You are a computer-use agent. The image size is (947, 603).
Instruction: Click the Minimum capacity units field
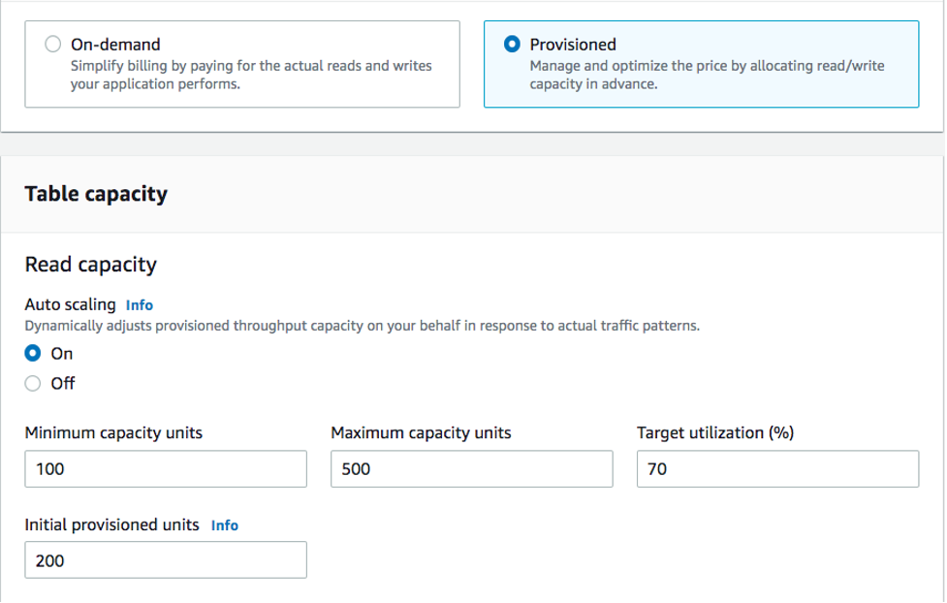click(165, 468)
